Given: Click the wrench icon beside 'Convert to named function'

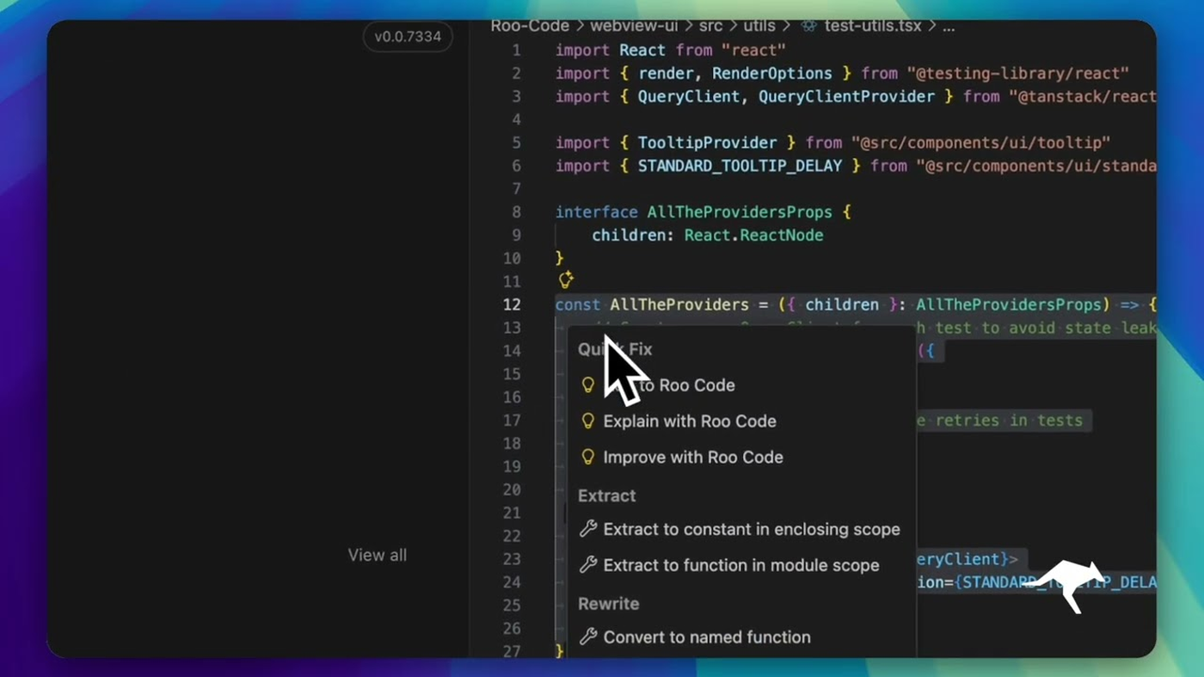Looking at the screenshot, I should [x=588, y=637].
